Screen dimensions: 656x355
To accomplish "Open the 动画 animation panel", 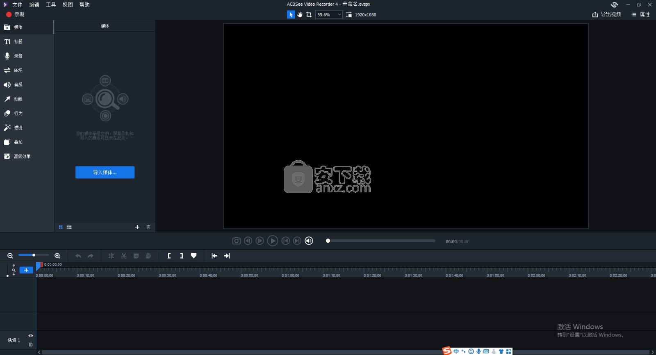I will (27, 99).
